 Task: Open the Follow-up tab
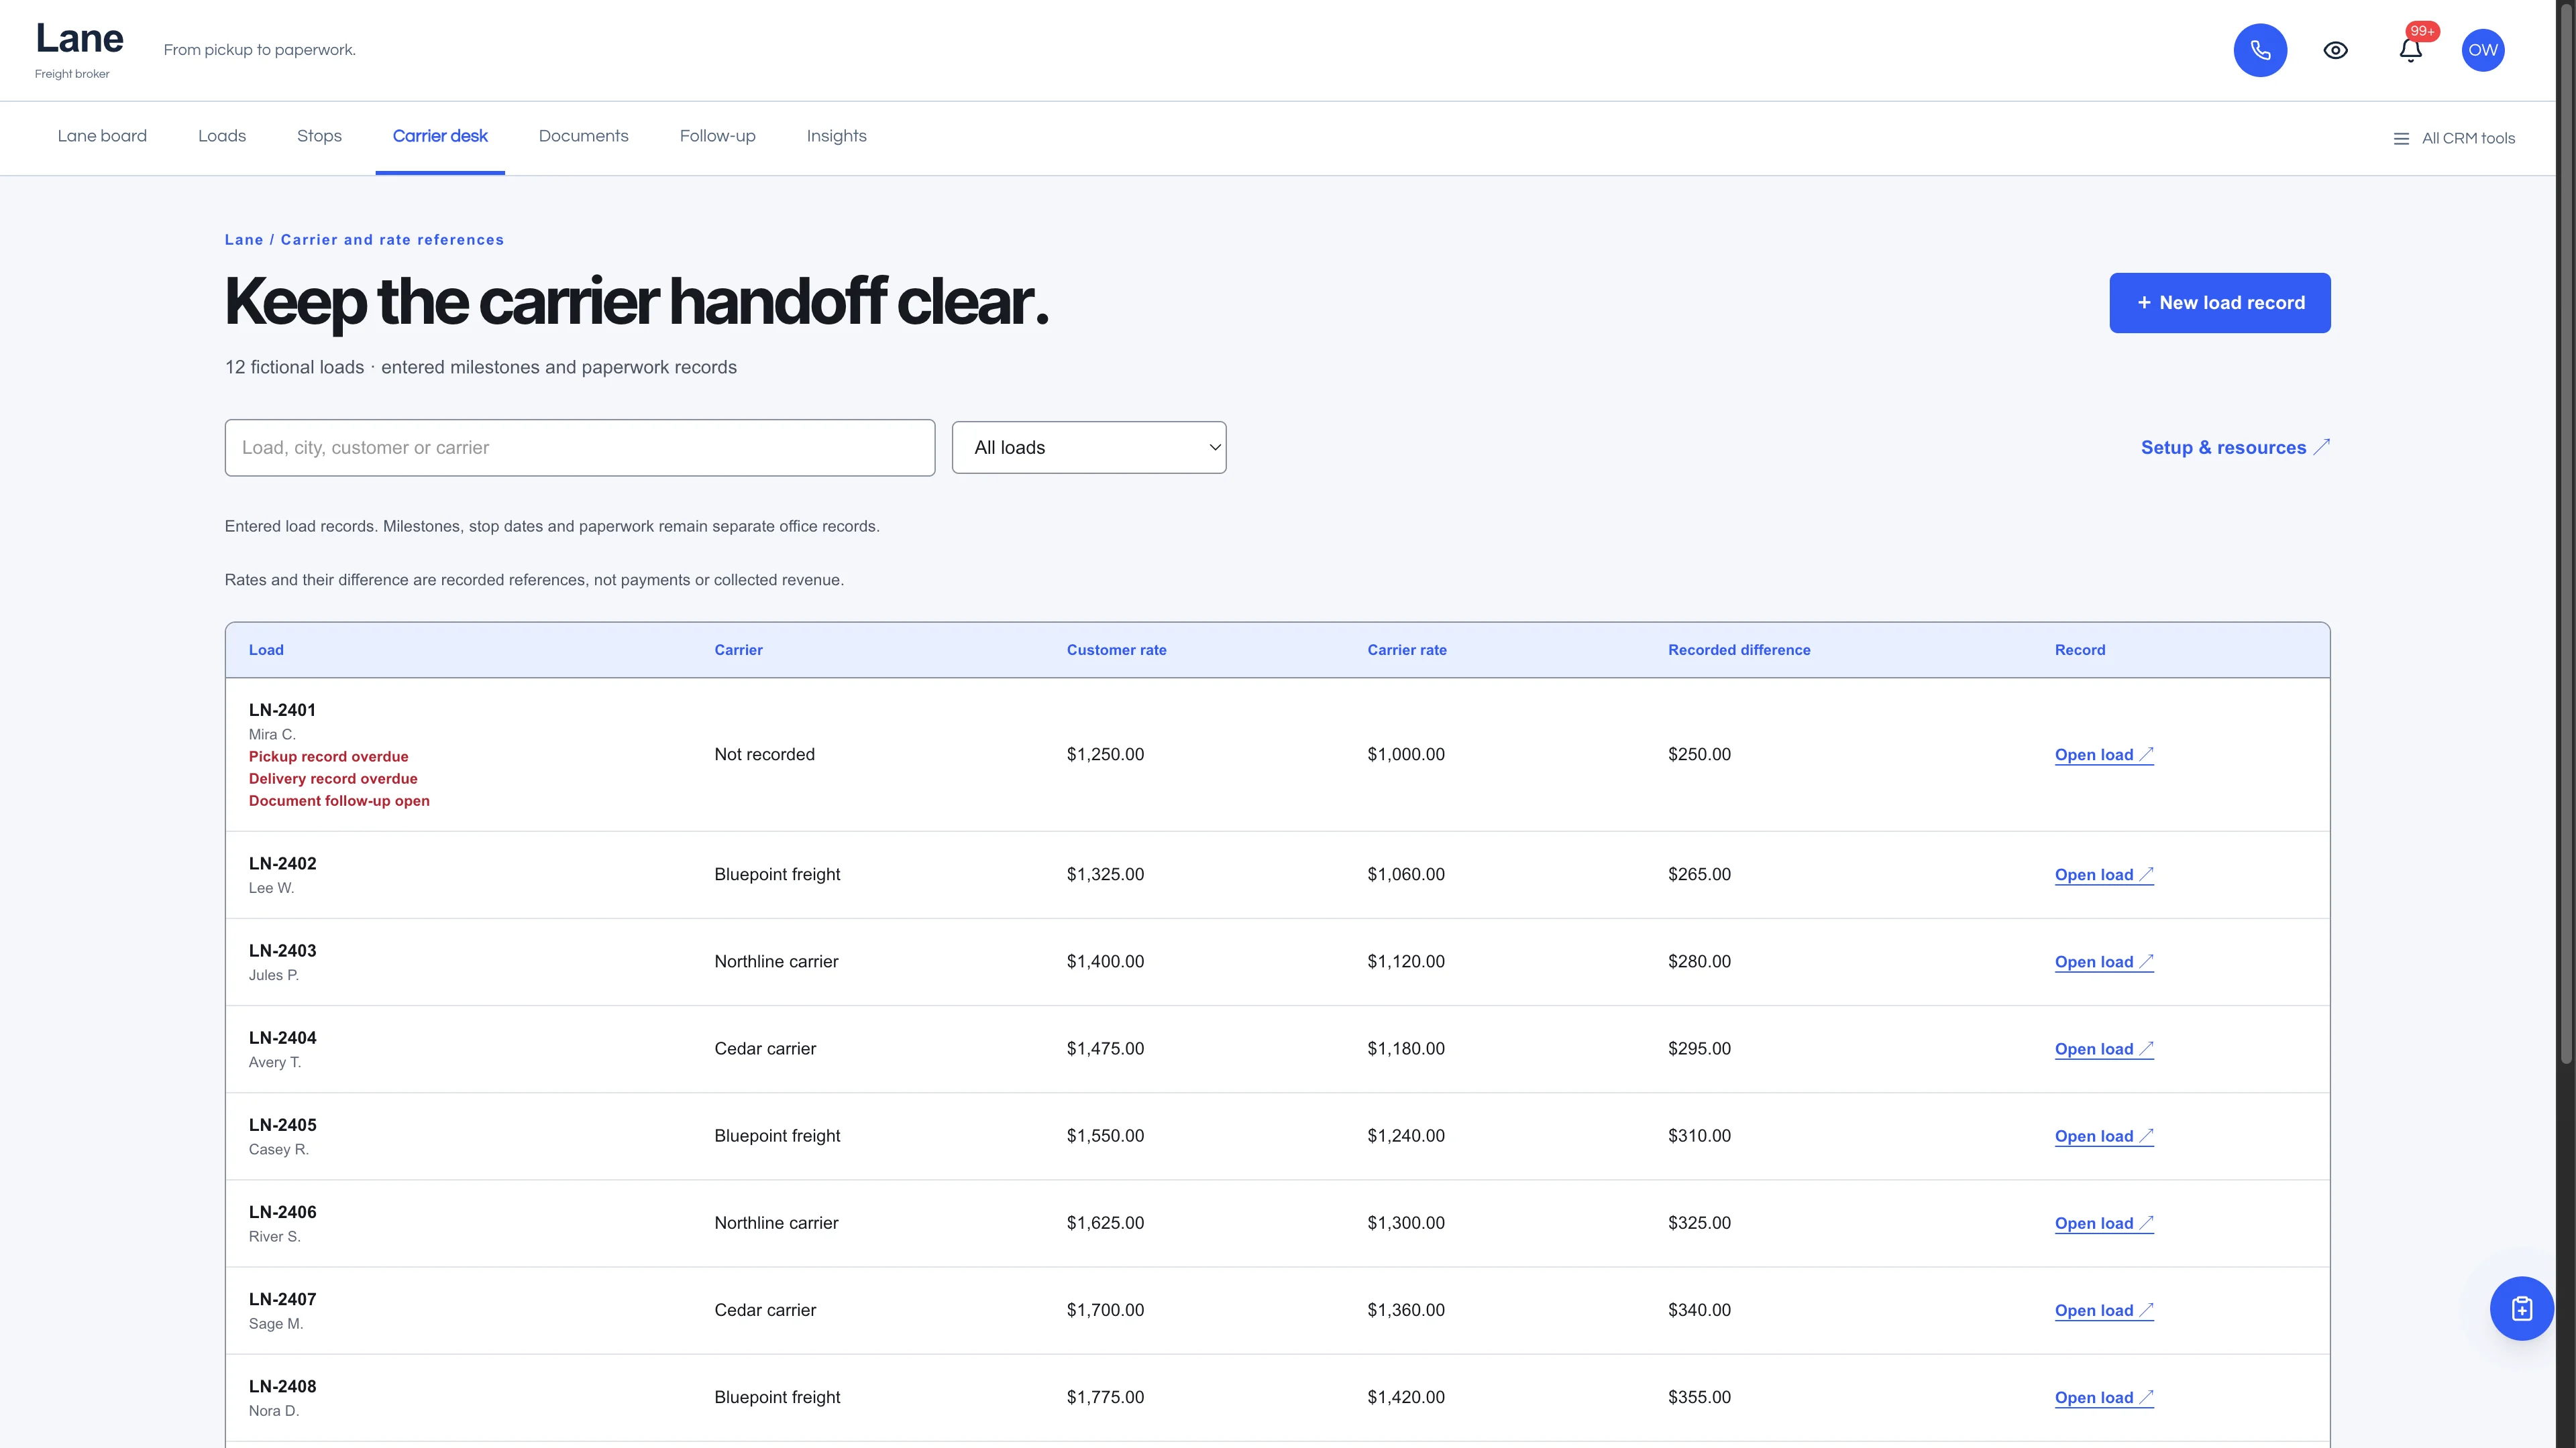point(718,136)
